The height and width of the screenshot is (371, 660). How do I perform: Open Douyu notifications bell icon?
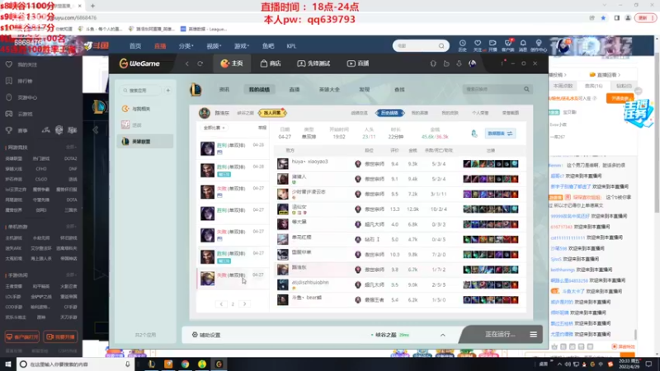[x=523, y=45]
